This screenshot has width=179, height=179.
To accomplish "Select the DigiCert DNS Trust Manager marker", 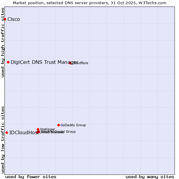I will point(8,62).
